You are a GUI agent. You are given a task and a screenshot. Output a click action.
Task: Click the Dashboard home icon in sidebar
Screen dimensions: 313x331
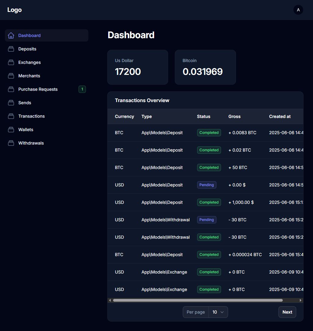[x=11, y=35]
